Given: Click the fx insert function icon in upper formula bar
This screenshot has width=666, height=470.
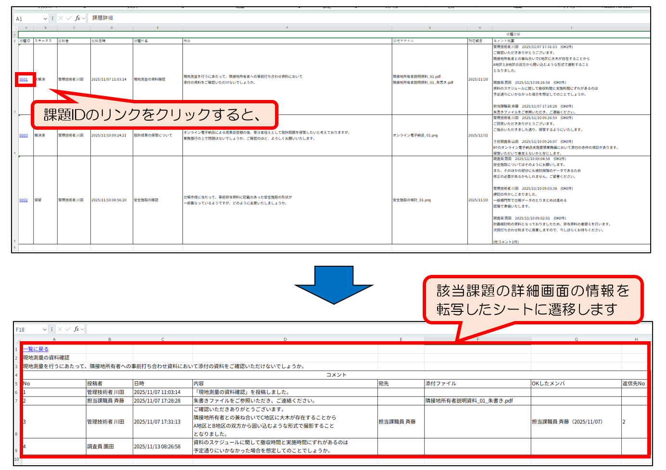Looking at the screenshot, I should pos(77,18).
